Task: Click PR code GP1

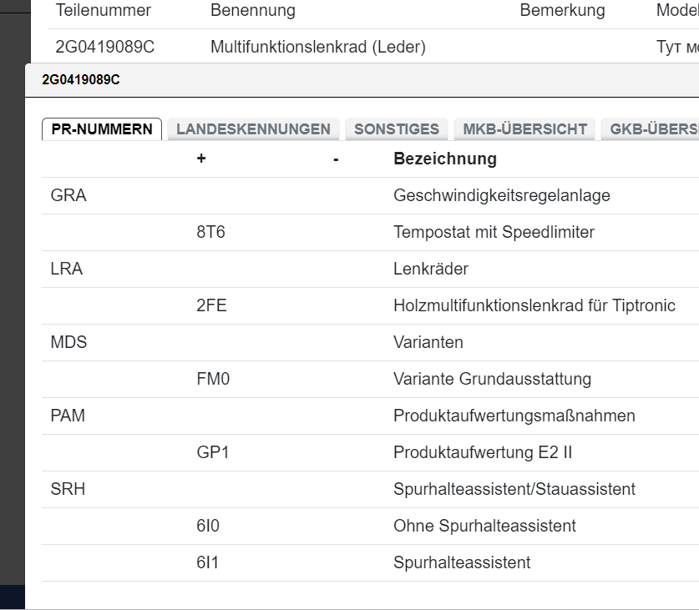Action: point(213,452)
